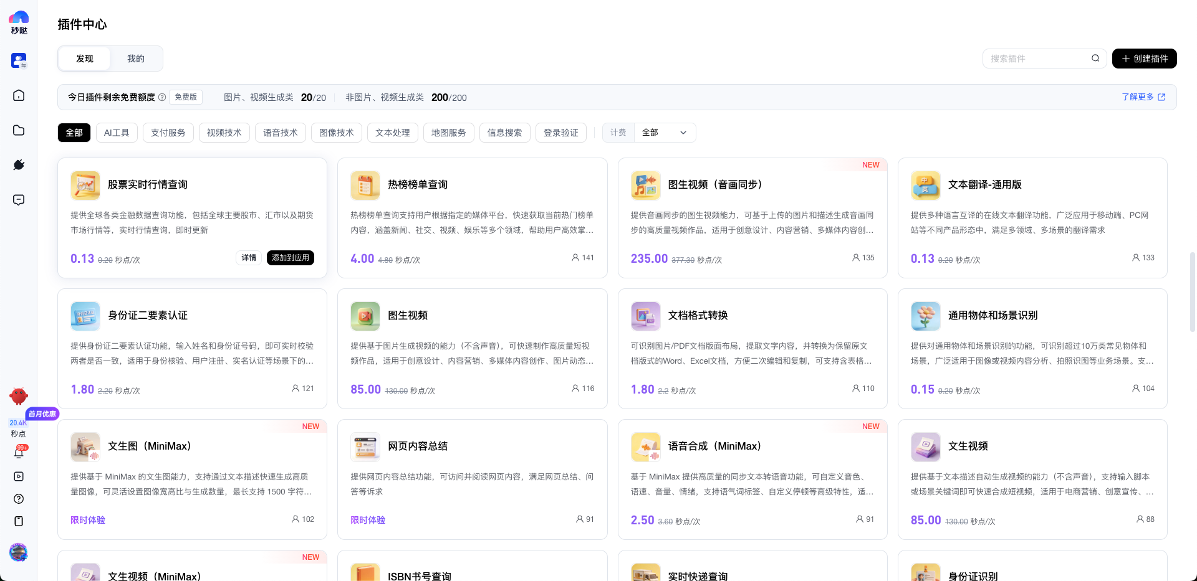This screenshot has width=1197, height=581.
Task: Open the video tutorial play icon
Action: click(x=19, y=476)
